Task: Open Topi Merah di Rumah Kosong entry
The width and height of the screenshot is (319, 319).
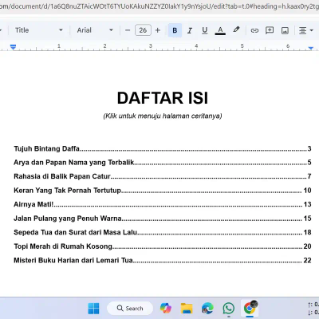Action: [x=163, y=246]
